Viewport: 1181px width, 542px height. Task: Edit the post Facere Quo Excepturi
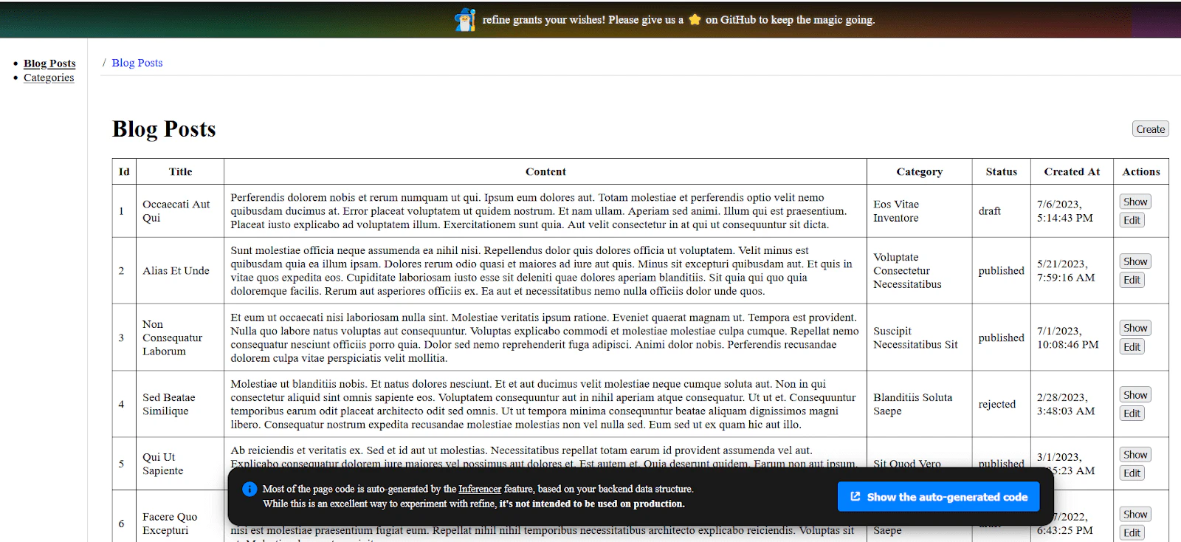(x=1132, y=533)
